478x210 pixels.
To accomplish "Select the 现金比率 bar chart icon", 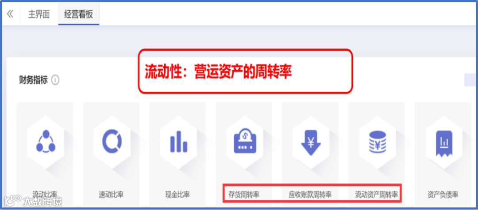I will pos(178,142).
